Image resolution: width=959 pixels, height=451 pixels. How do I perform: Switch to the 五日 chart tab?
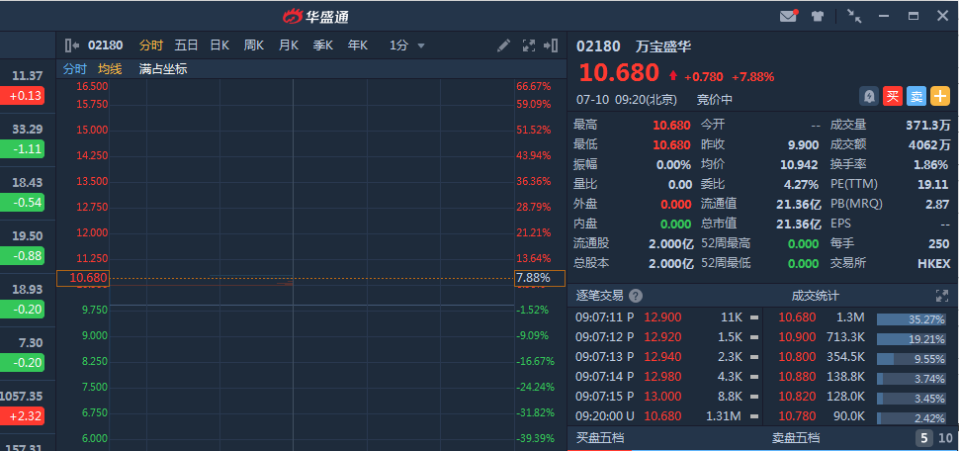[x=186, y=45]
